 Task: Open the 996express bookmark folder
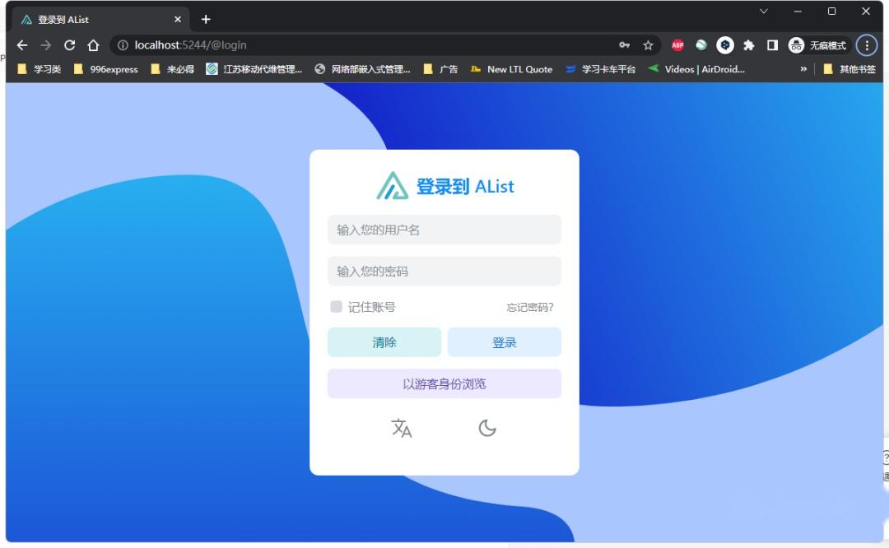pyautogui.click(x=106, y=69)
